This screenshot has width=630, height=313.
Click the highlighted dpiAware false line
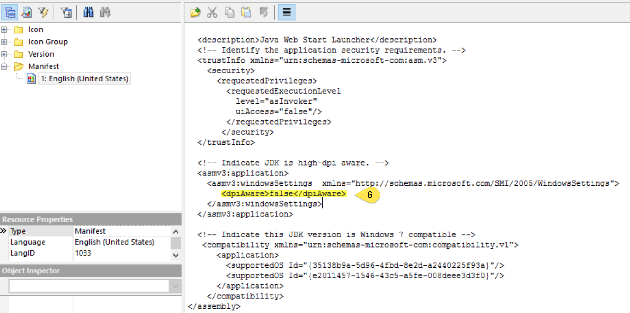click(284, 194)
